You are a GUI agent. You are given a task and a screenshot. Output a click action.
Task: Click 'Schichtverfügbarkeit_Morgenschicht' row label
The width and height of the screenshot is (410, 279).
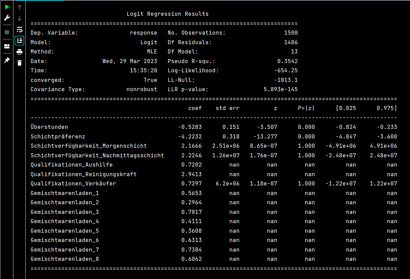click(x=89, y=146)
